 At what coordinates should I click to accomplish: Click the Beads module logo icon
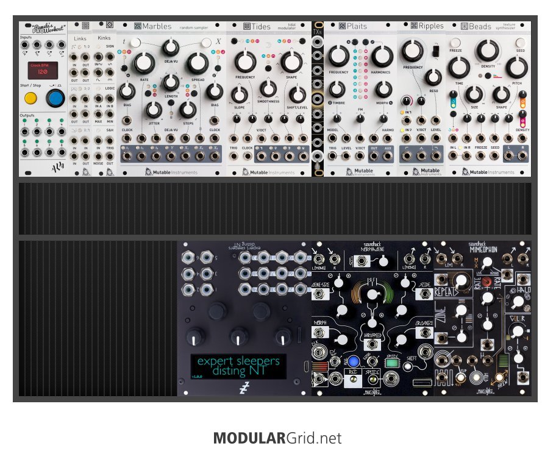tap(464, 26)
